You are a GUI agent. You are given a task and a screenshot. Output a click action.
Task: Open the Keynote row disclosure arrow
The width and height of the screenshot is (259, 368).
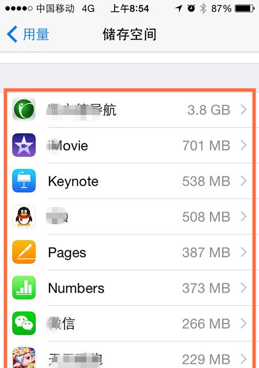pyautogui.click(x=243, y=181)
